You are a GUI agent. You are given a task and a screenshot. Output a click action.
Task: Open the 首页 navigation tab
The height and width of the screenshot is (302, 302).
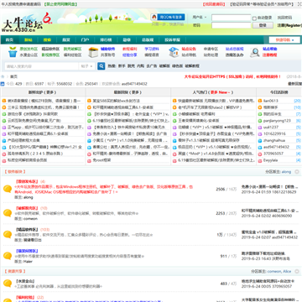tap(10, 39)
